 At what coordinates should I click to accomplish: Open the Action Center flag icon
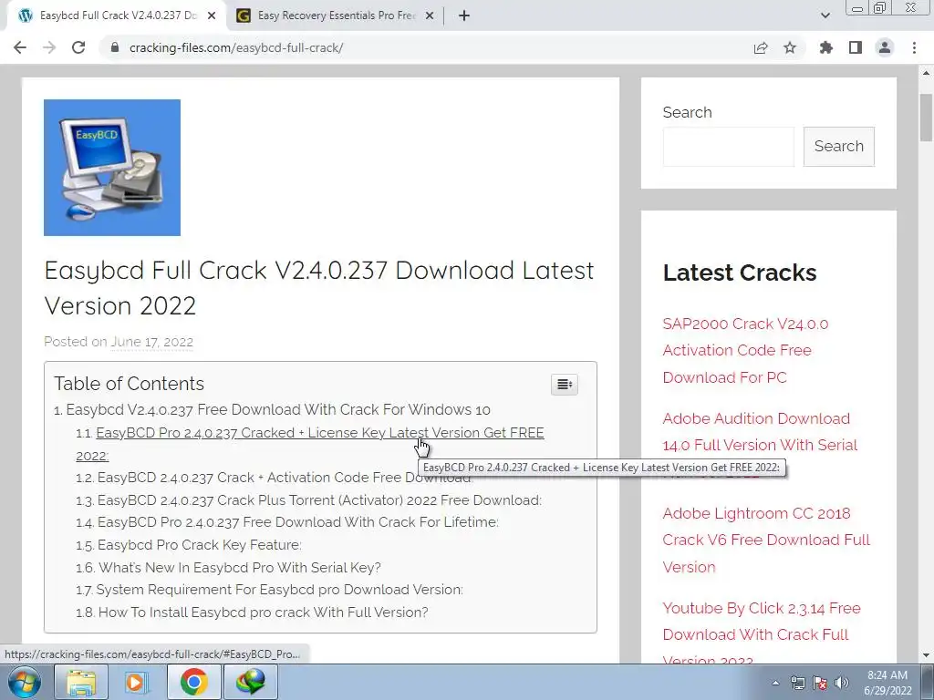pos(820,683)
